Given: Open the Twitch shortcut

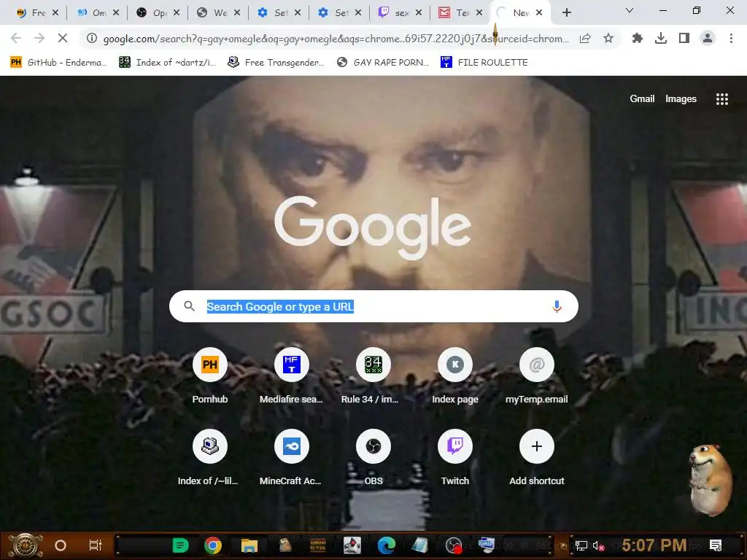Looking at the screenshot, I should click(x=455, y=458).
